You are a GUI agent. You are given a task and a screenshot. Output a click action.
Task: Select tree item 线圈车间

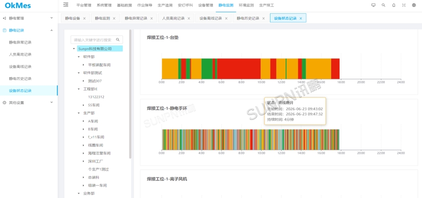click(96, 145)
